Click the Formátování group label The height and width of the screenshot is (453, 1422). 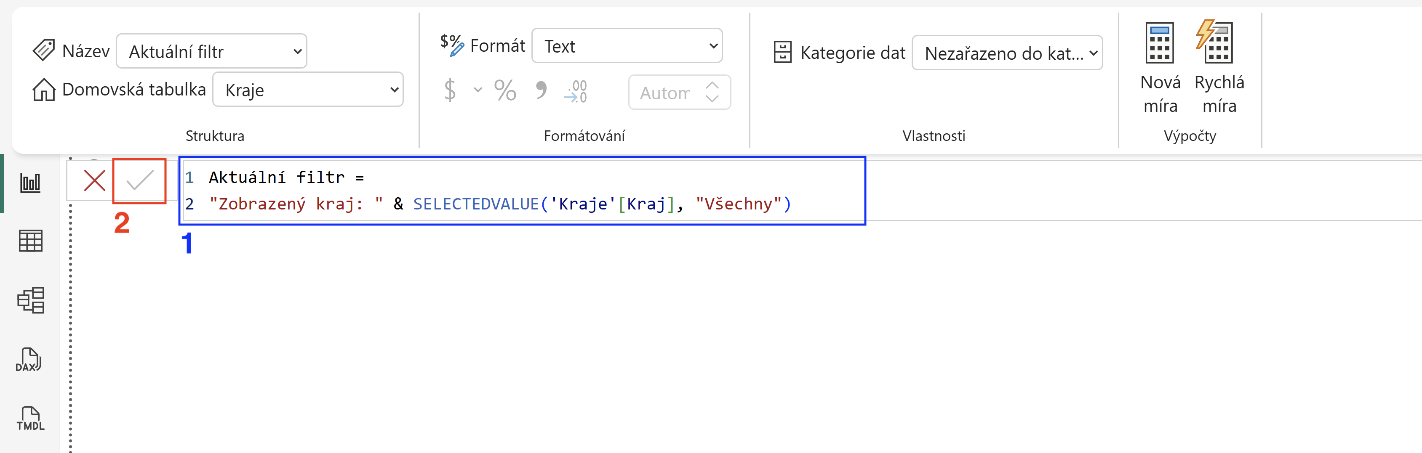point(584,135)
